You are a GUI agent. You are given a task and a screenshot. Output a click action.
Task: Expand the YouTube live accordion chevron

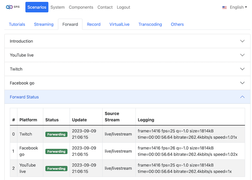pos(242,55)
